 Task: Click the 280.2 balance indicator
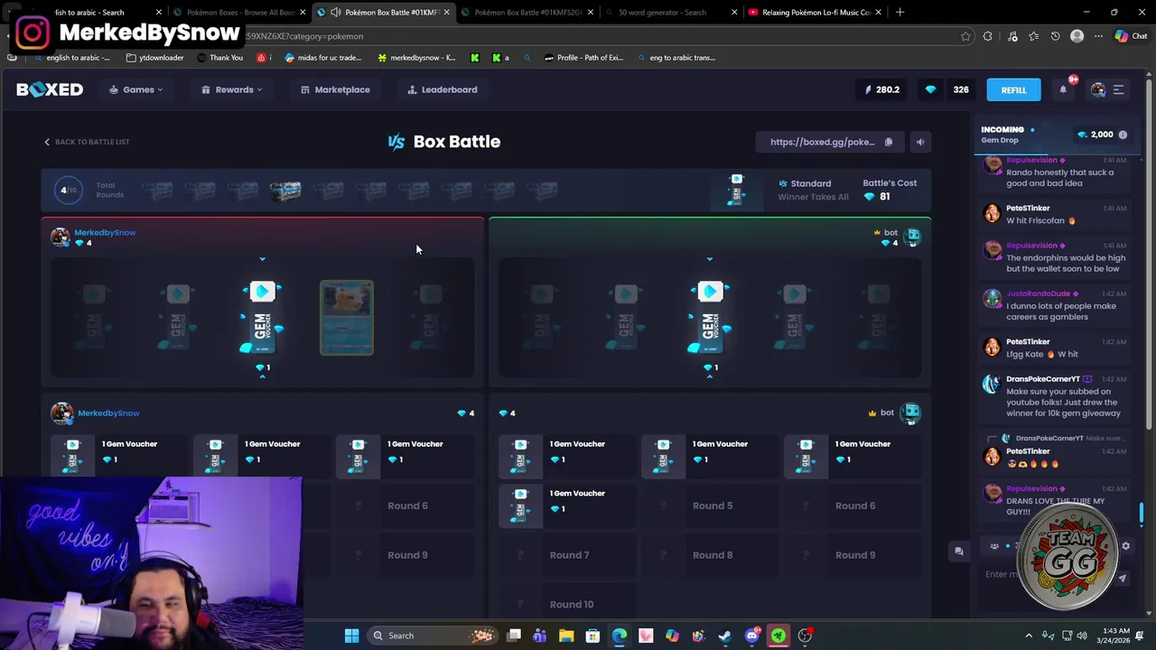click(881, 89)
